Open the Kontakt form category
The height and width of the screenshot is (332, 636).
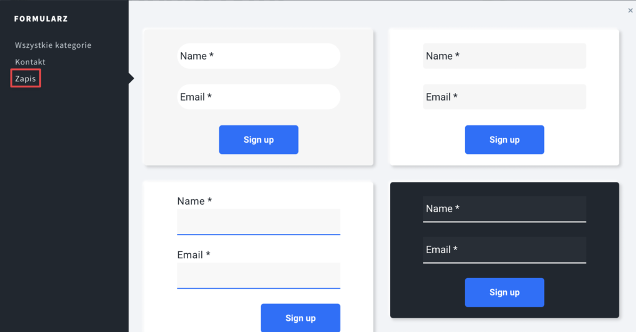click(x=30, y=62)
